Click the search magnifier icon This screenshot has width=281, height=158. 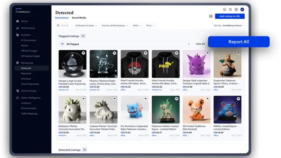coord(58,25)
